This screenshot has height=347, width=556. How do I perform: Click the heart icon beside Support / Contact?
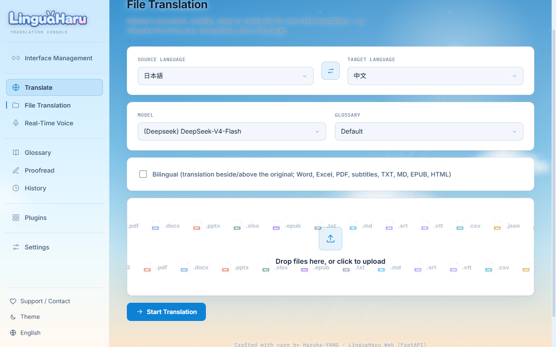pos(13,301)
